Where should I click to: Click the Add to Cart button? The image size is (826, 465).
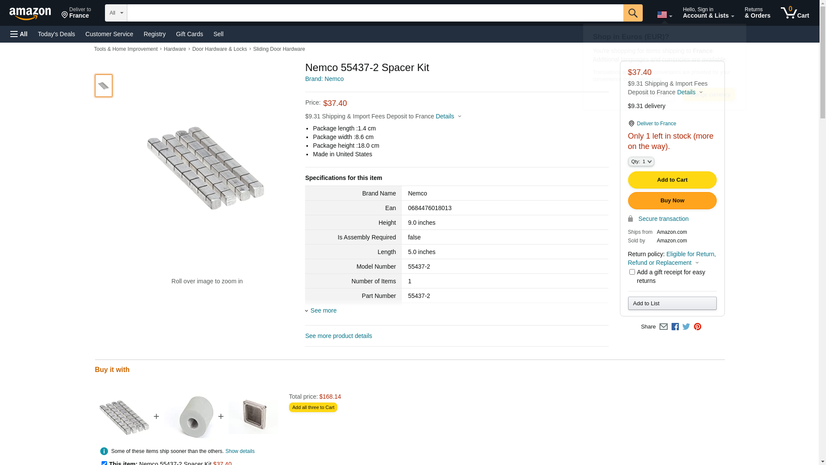point(672,180)
